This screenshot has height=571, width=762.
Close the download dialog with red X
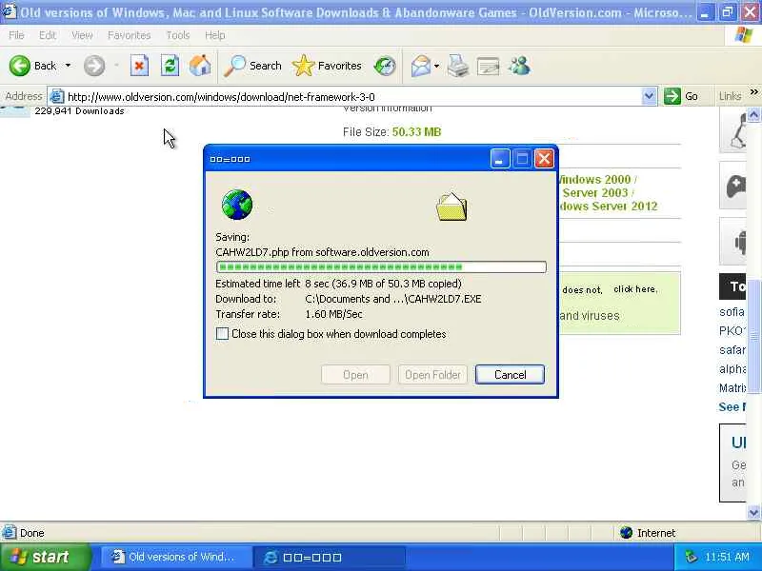[544, 159]
